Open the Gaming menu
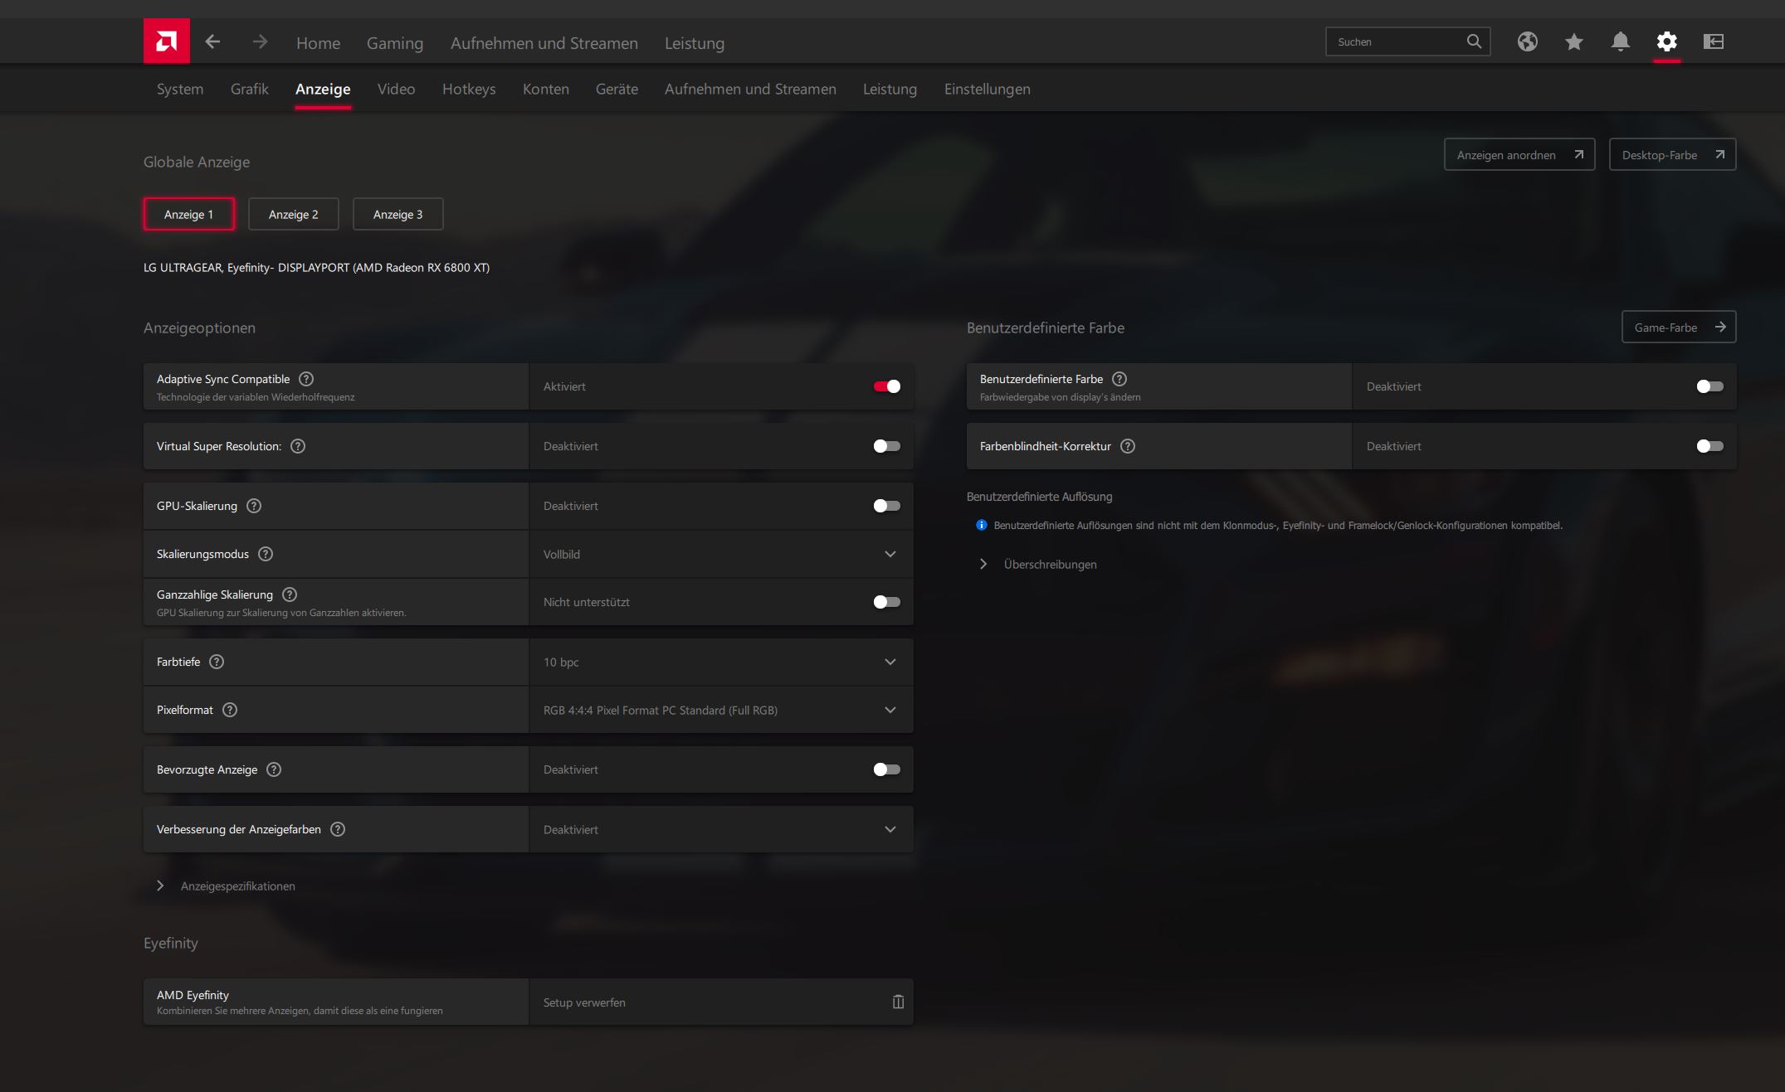This screenshot has height=1092, width=1785. pyautogui.click(x=394, y=43)
